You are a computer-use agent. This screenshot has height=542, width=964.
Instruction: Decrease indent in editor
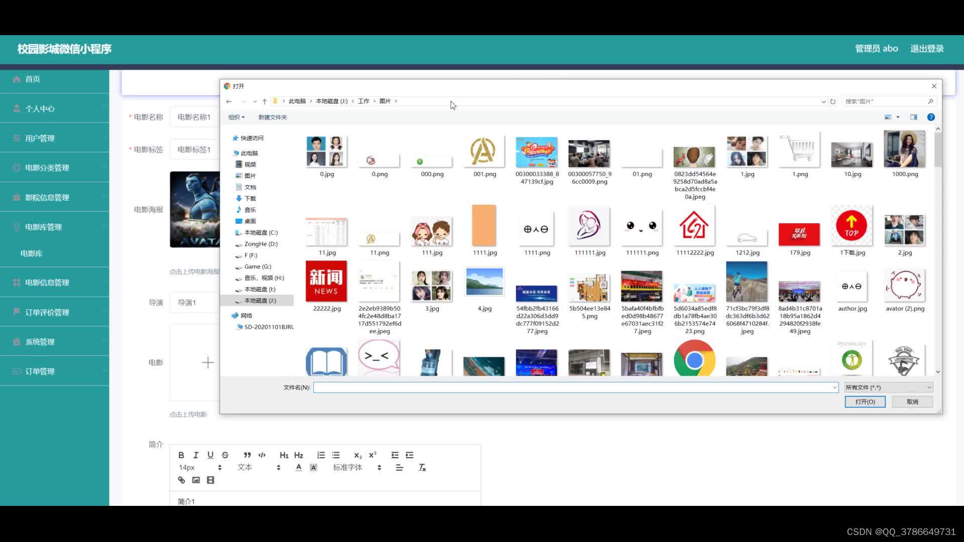click(395, 455)
